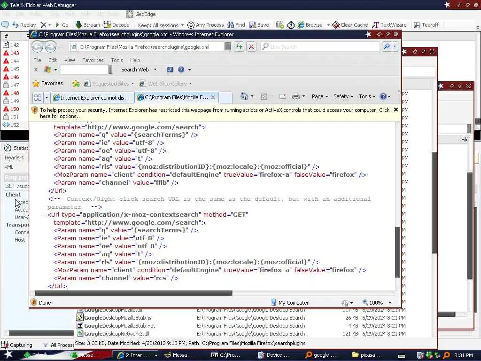Open Suggested Sites link
Image resolution: width=481 pixels, height=361 pixels.
109,84
